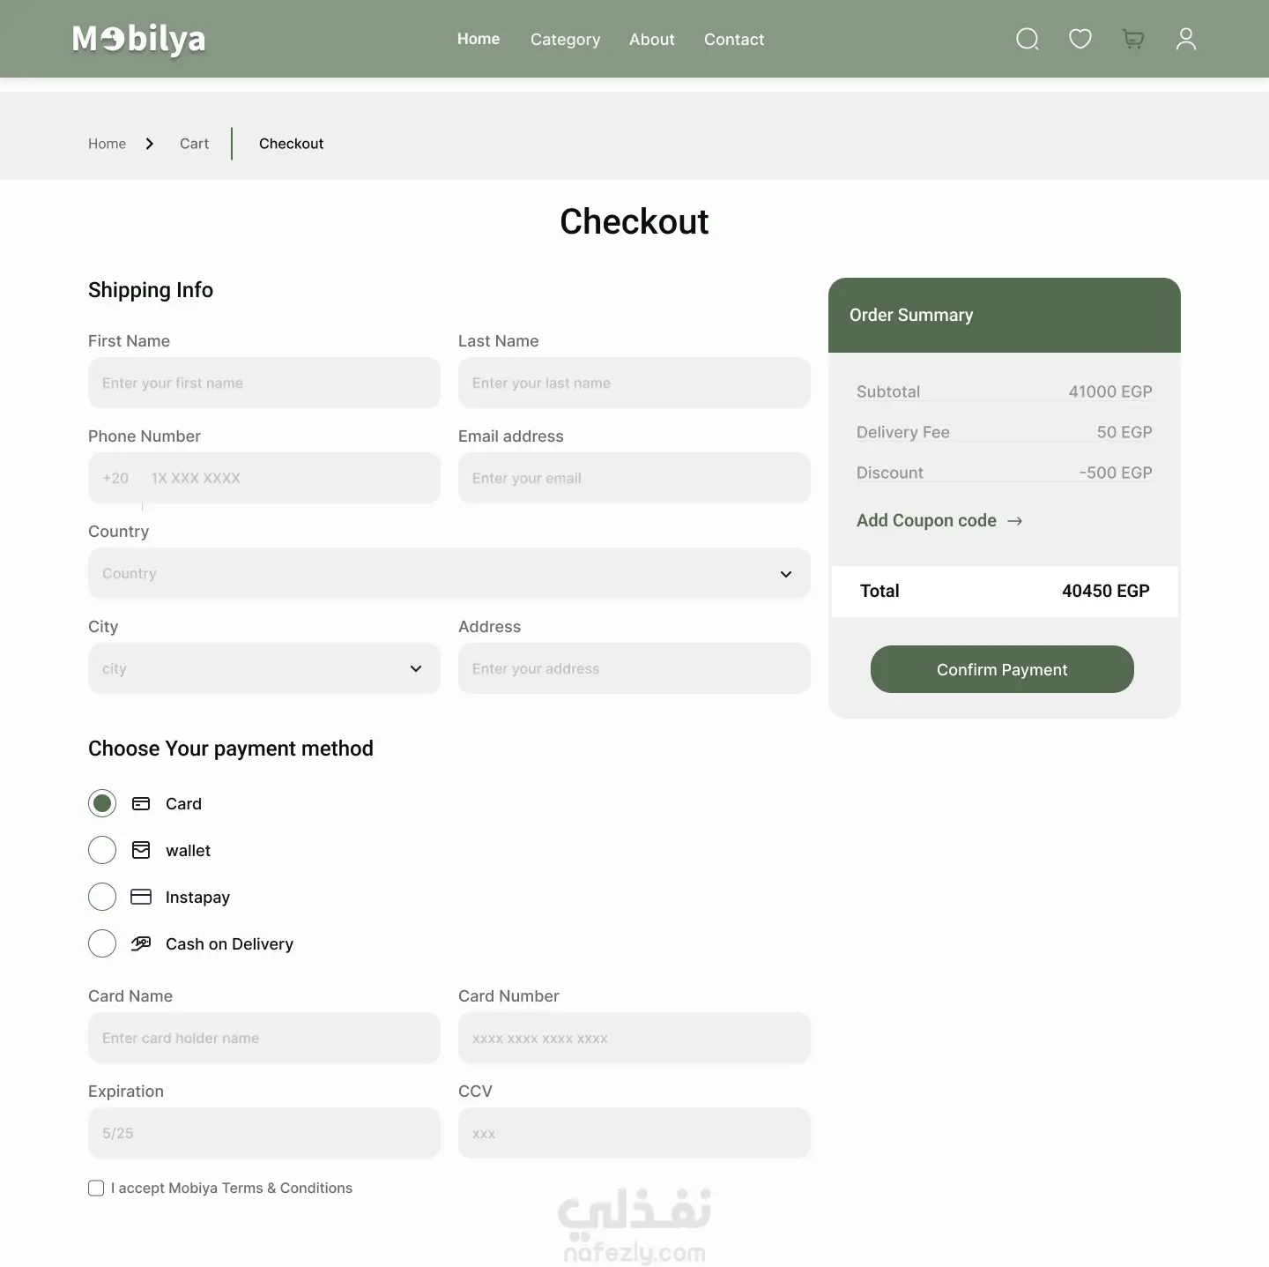This screenshot has height=1267, width=1269.
Task: Click the Confirm Payment button
Action: [x=1002, y=669]
